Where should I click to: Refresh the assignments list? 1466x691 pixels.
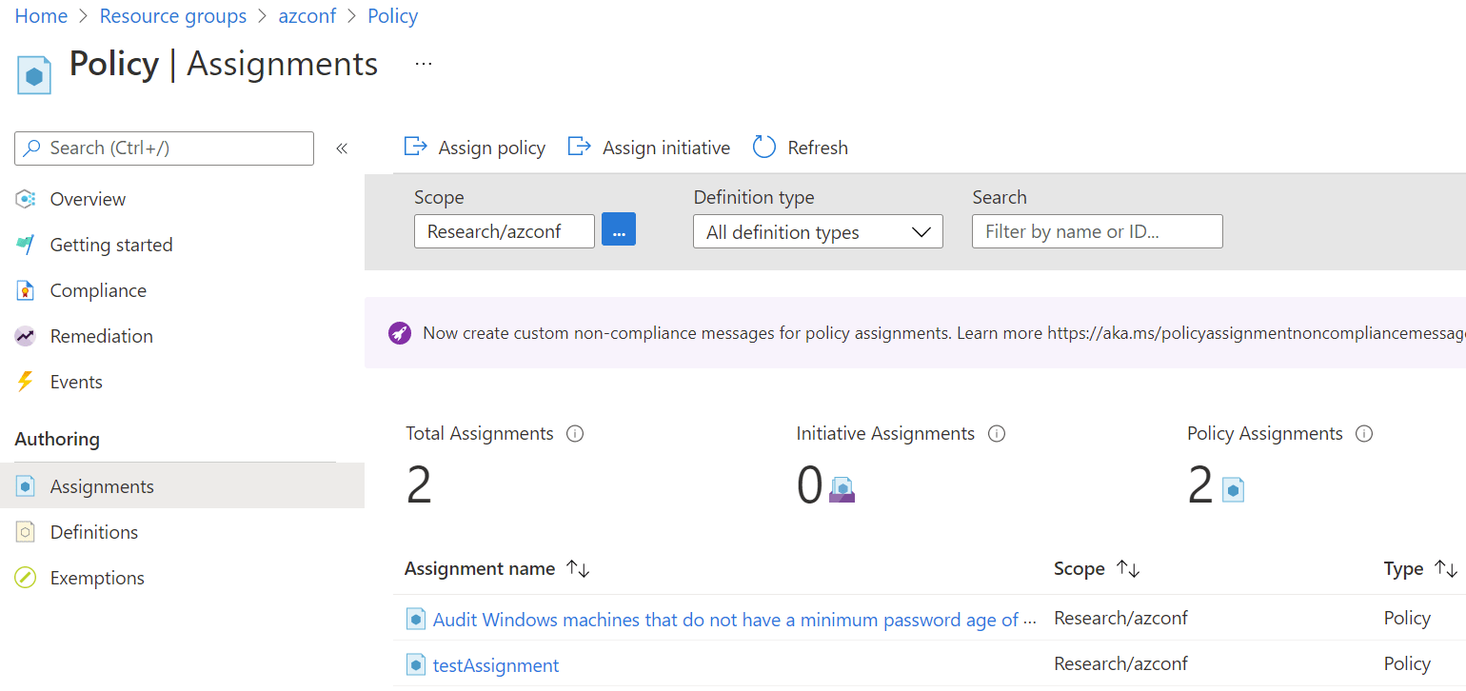pos(800,147)
